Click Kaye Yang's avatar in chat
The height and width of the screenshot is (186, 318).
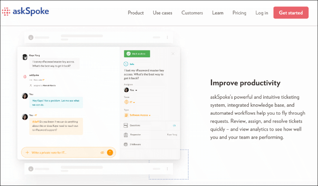[25, 57]
